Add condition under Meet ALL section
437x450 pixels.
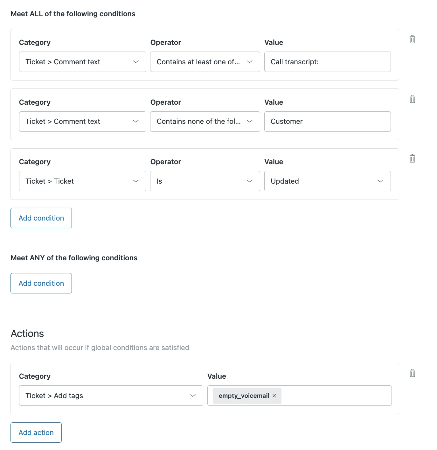tap(41, 218)
